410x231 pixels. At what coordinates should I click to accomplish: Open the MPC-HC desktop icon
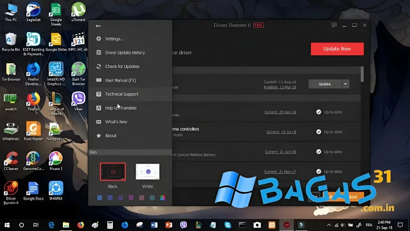click(78, 42)
